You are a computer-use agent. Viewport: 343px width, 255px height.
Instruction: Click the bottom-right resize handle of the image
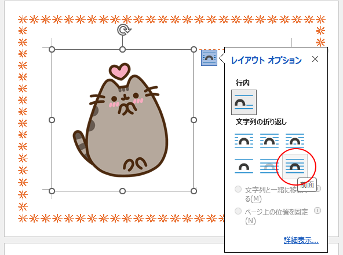[194, 191]
